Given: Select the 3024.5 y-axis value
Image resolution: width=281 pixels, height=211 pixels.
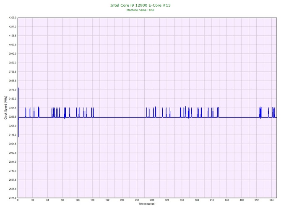Looking at the screenshot, I should 13,144.
